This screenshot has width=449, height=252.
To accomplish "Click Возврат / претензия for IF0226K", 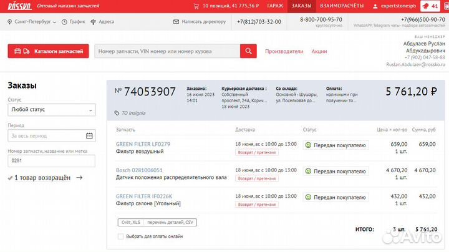I will pos(257,205).
